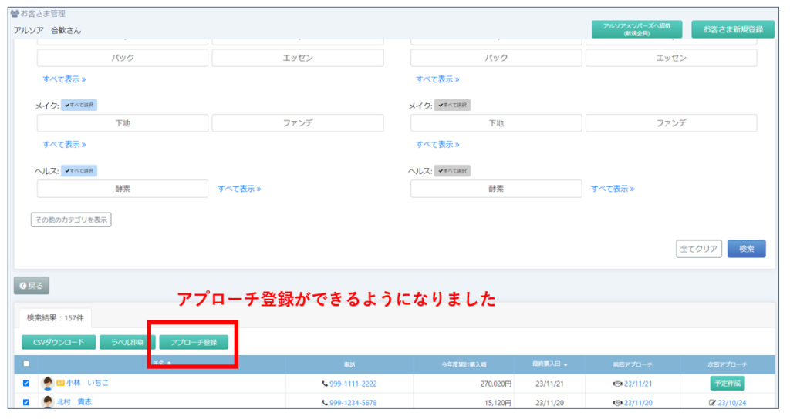
Task: Click eye icon next to 23/11/21 approach
Action: tap(617, 384)
